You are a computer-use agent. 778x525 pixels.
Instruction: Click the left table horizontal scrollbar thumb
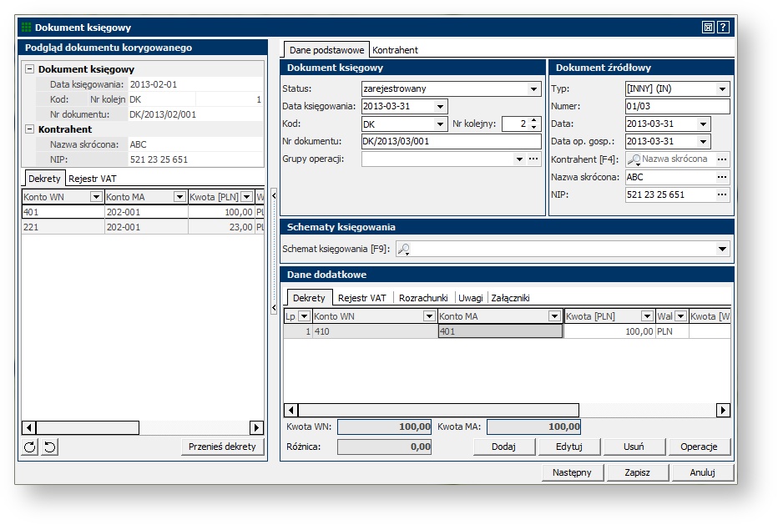[x=88, y=427]
